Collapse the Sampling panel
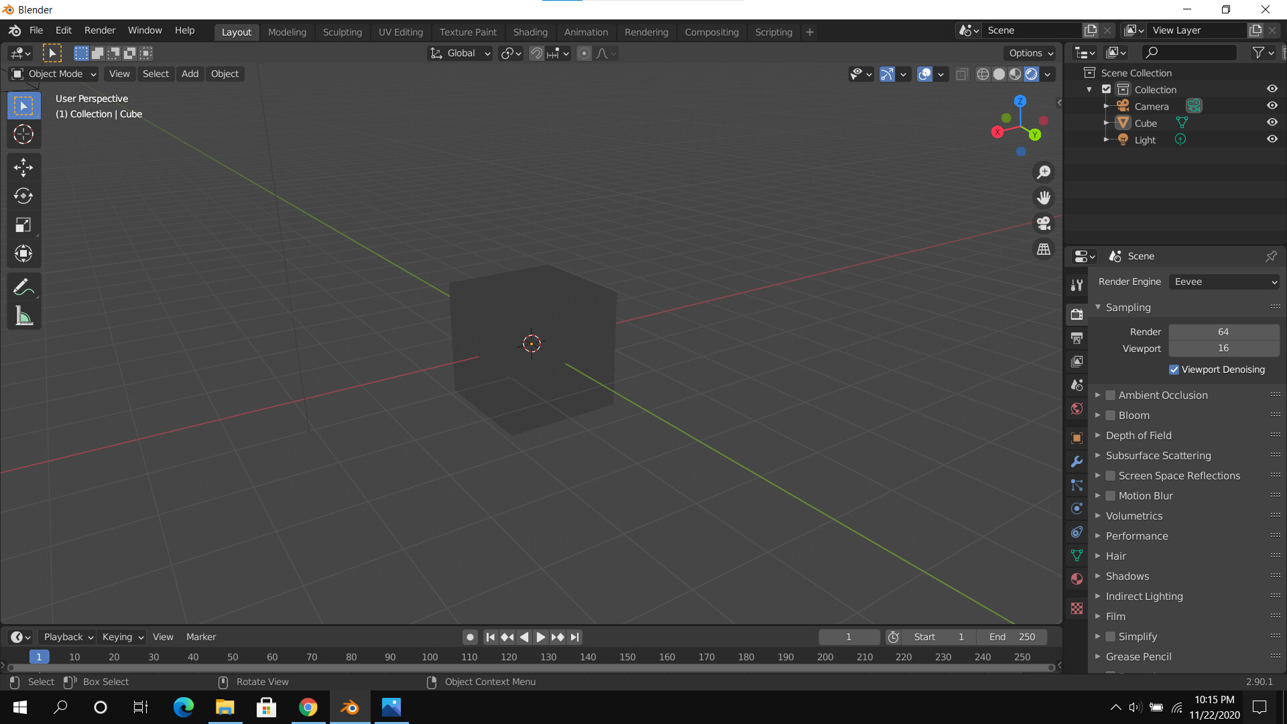The height and width of the screenshot is (724, 1287). (1127, 308)
